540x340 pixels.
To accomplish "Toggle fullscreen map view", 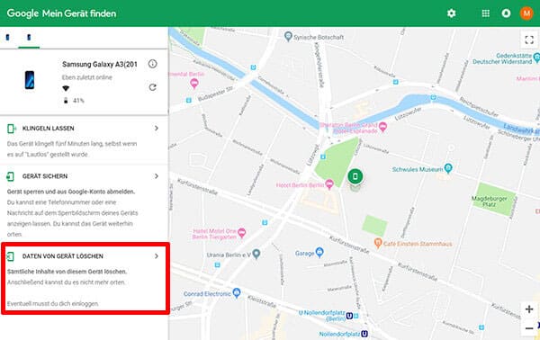I will coord(529,40).
